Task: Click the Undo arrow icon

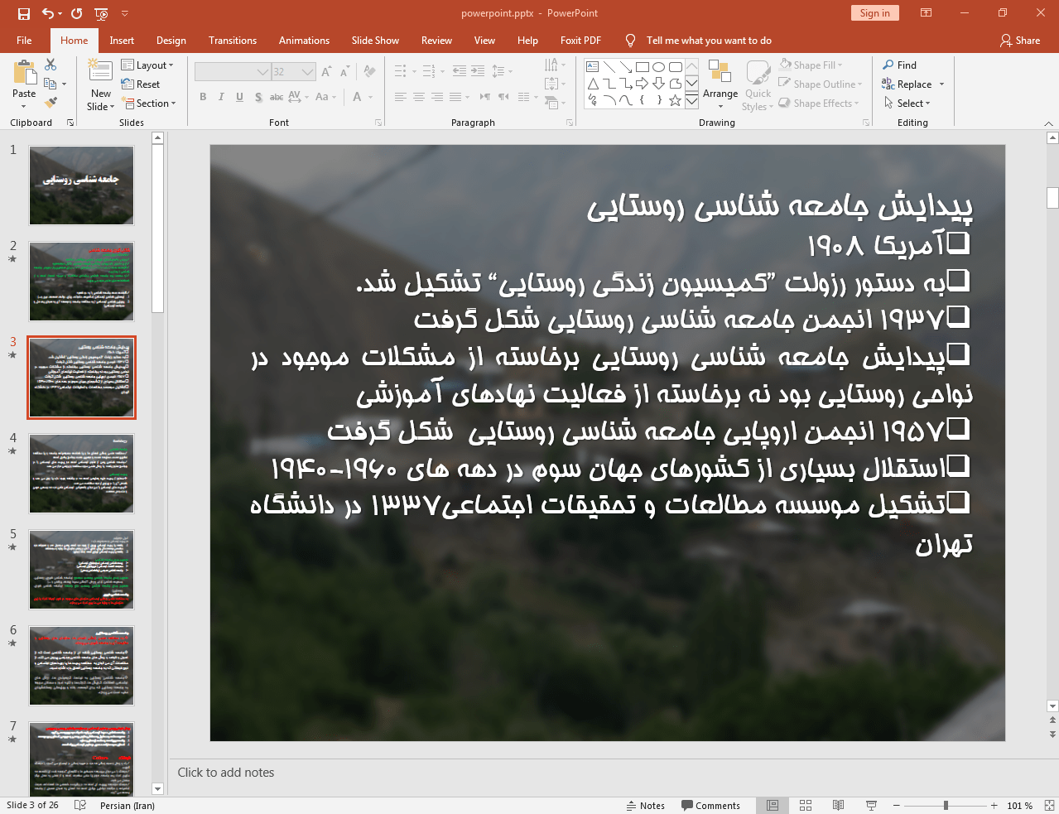Action: [48, 13]
